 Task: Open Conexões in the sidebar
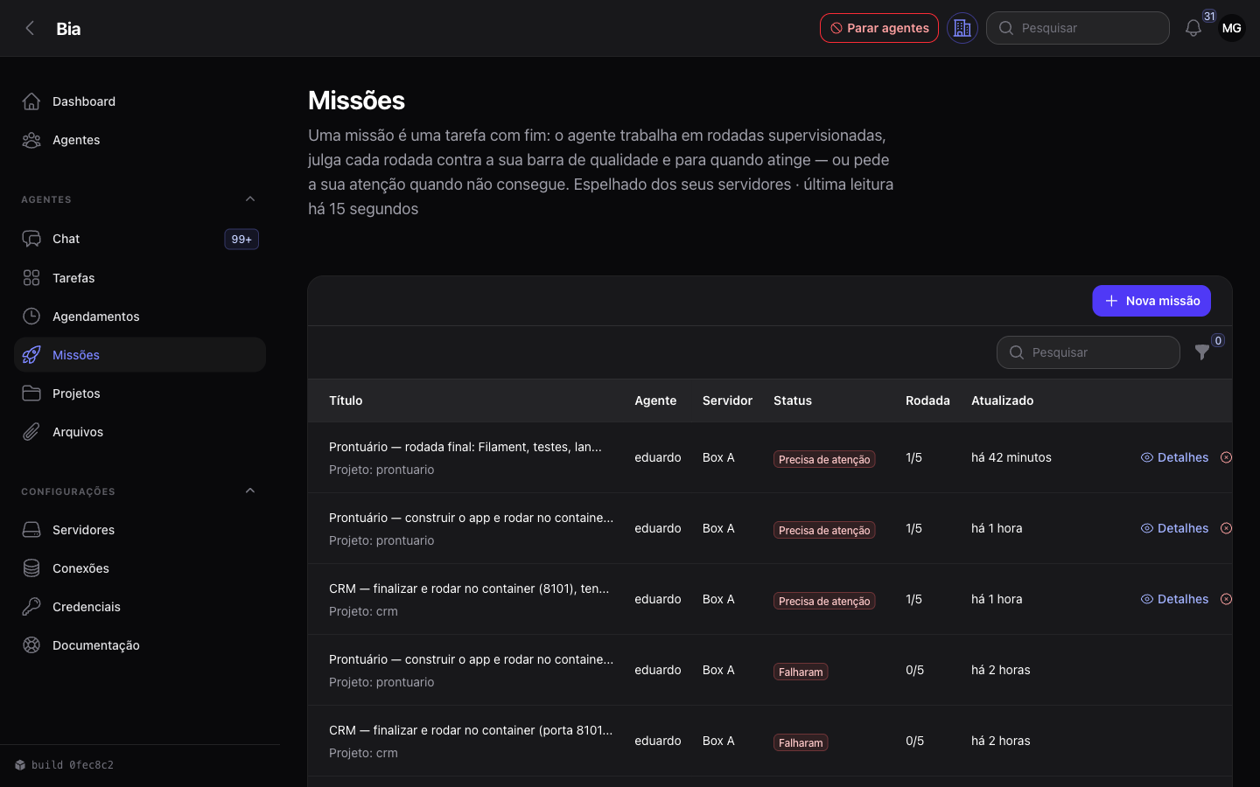point(140,568)
